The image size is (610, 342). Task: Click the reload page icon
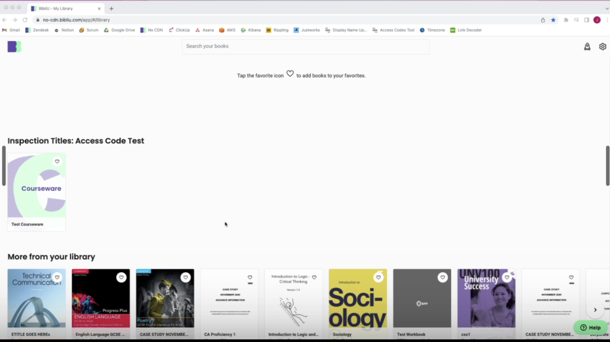click(x=25, y=20)
